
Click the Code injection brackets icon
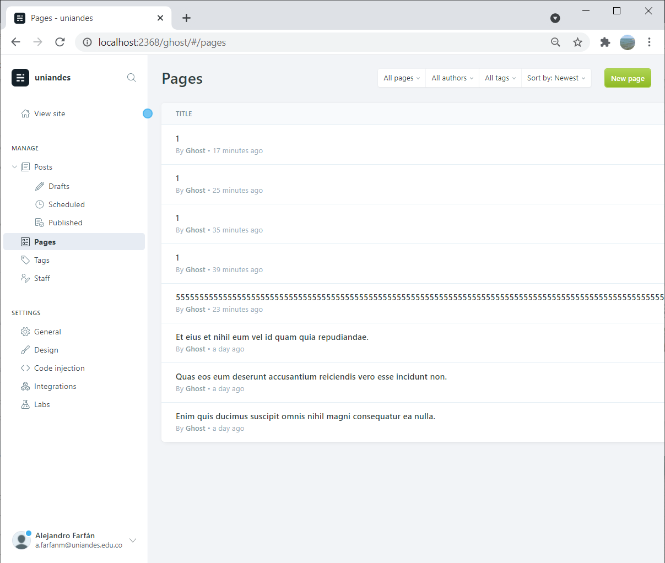25,368
